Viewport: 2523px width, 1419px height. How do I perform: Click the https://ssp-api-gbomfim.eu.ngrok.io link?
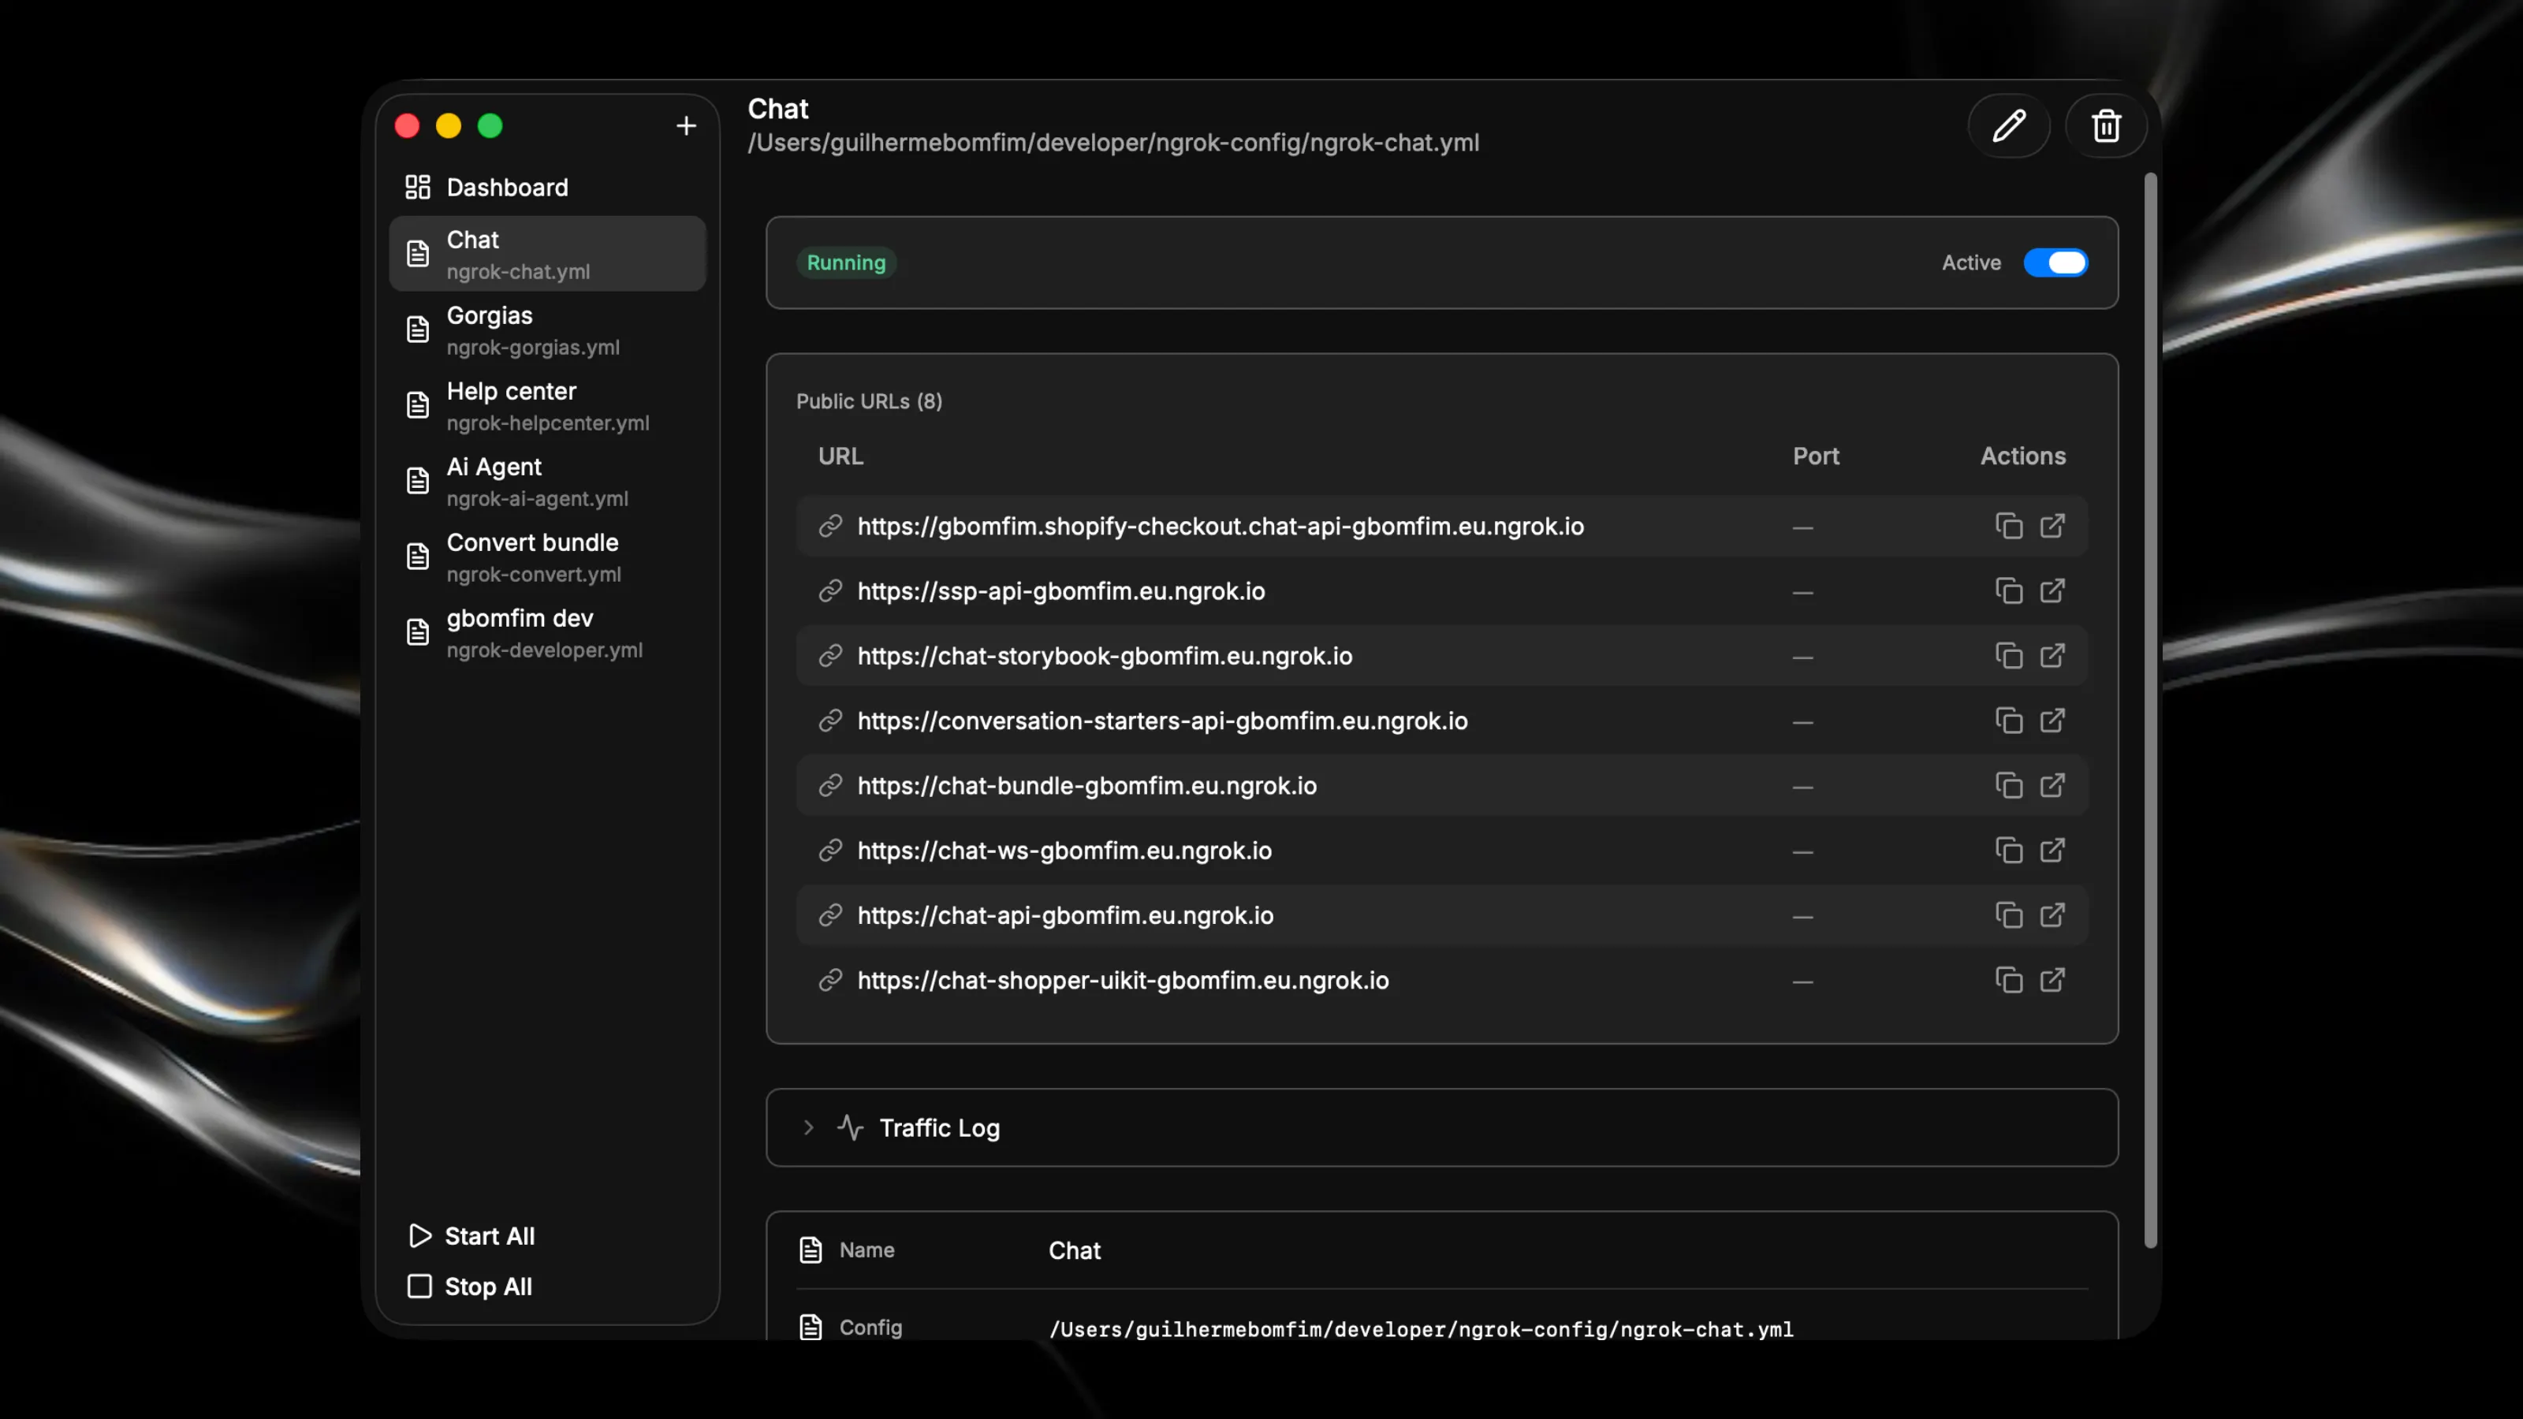click(x=1062, y=591)
